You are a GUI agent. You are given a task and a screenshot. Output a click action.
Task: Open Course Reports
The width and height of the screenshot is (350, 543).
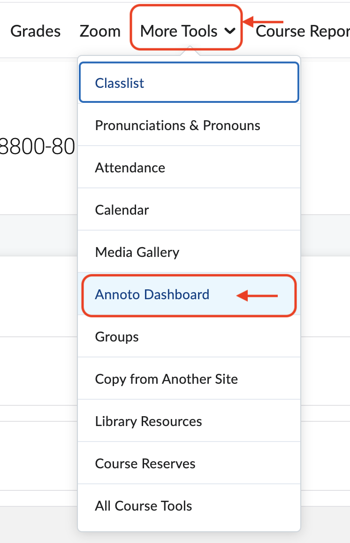(x=305, y=31)
